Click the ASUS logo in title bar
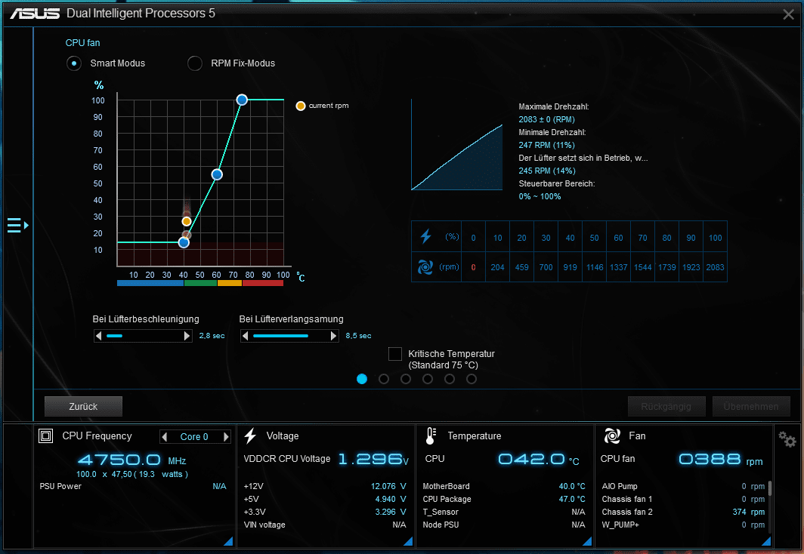The height and width of the screenshot is (554, 804). (35, 14)
